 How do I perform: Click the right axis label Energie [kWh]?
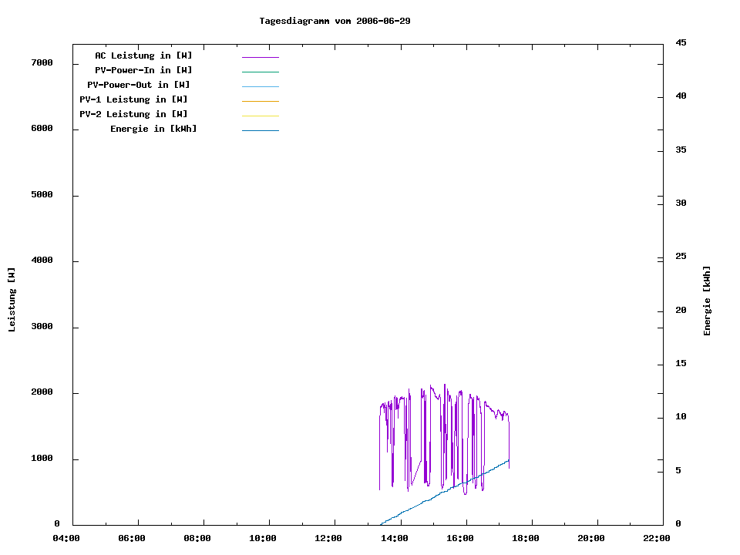[707, 301]
